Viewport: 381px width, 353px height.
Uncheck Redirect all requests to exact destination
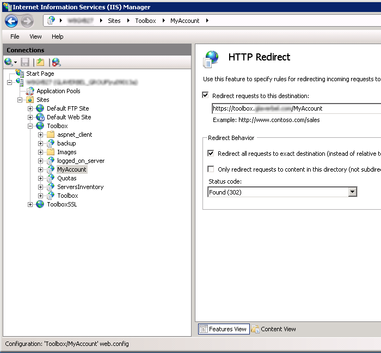(x=211, y=154)
